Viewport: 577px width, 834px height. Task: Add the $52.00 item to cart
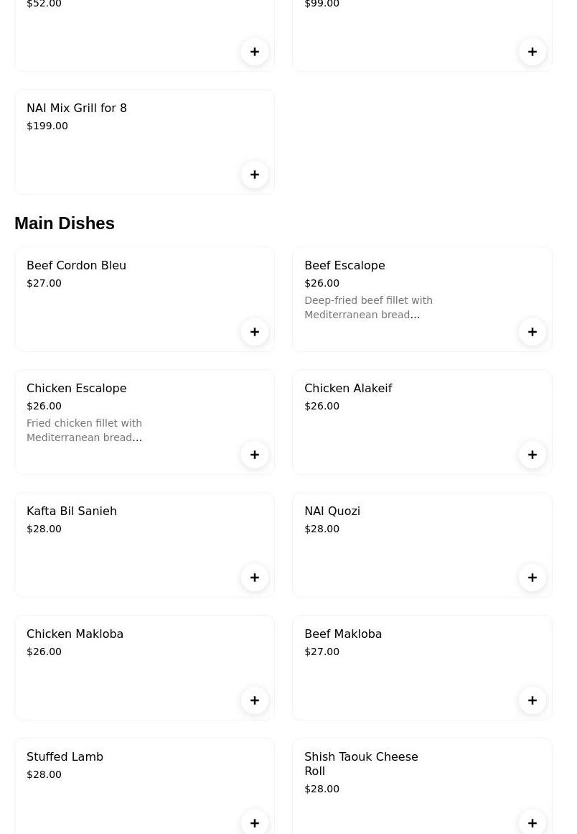255,52
